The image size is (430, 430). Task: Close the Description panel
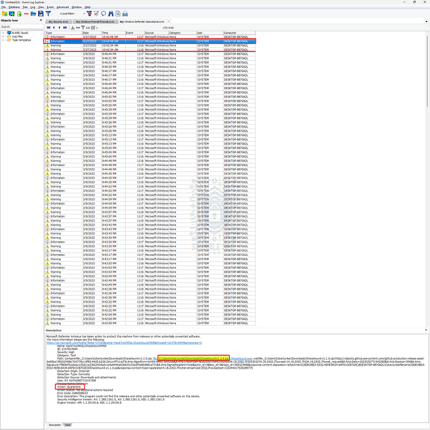point(426,330)
